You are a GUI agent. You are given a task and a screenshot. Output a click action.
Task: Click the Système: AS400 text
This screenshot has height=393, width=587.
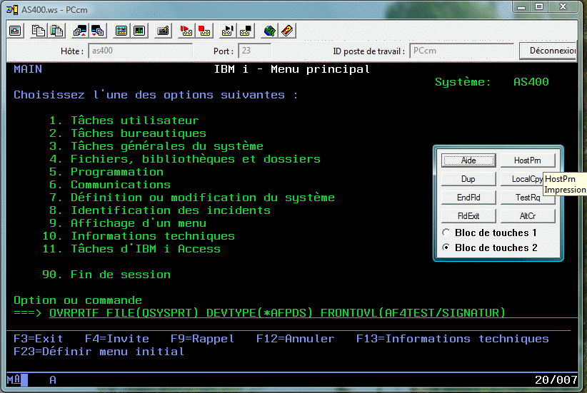coord(492,82)
